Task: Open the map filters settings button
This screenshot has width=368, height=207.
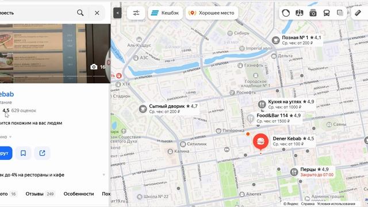Action: pos(136,13)
